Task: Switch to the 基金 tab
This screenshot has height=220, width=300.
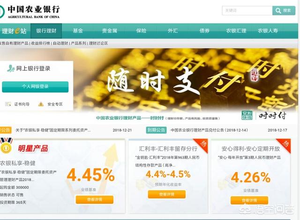Action: pos(78,31)
